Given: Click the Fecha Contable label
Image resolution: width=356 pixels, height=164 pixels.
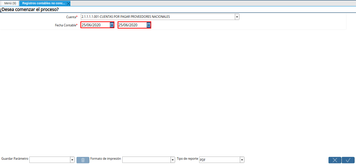Looking at the screenshot, I should click(x=66, y=25).
